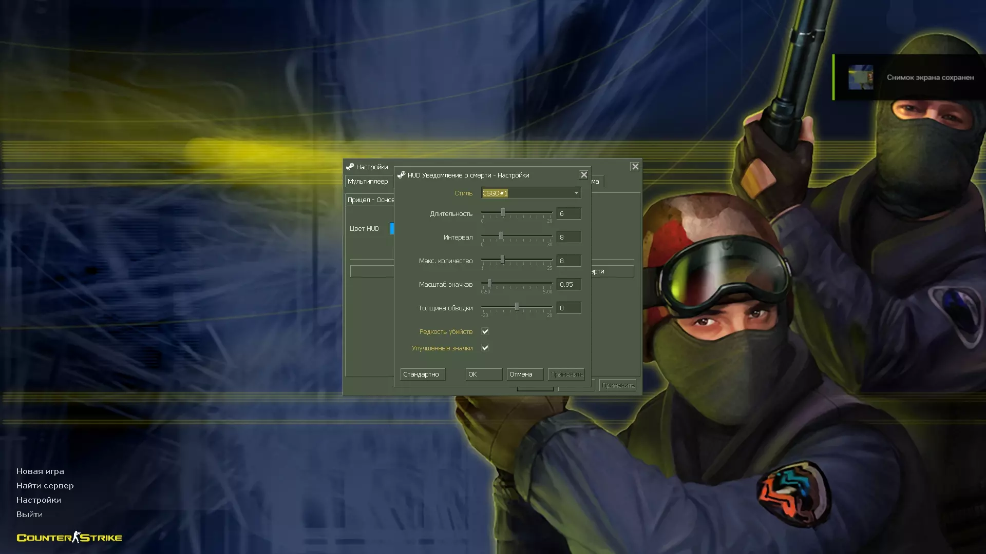Viewport: 986px width, 554px height.
Task: Switch to the Мультиплеер tab
Action: 368,182
